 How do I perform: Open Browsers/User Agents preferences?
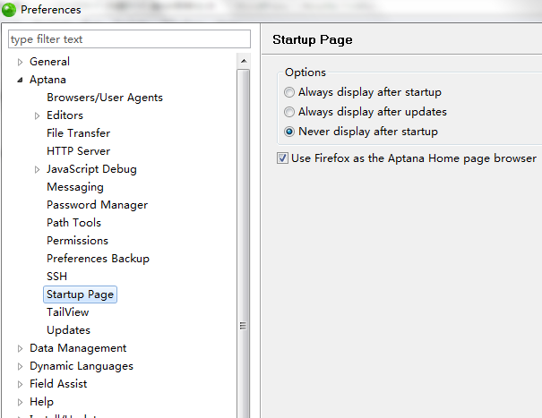pyautogui.click(x=105, y=98)
